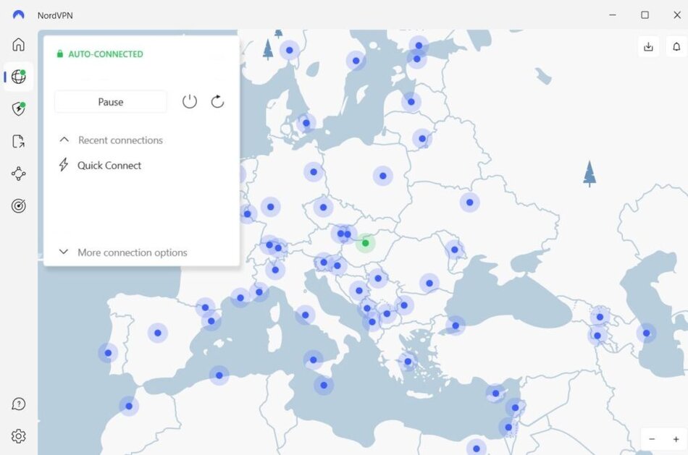Select the Cyprus server pin
The width and height of the screenshot is (688, 455).
coord(495,394)
